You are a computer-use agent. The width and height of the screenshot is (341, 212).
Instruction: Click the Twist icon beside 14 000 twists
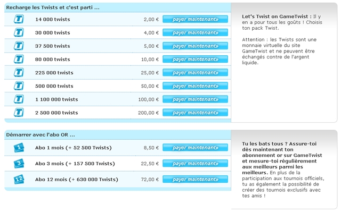pos(19,19)
